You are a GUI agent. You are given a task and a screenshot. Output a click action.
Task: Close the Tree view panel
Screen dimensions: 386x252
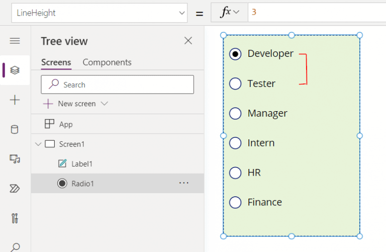pos(188,41)
